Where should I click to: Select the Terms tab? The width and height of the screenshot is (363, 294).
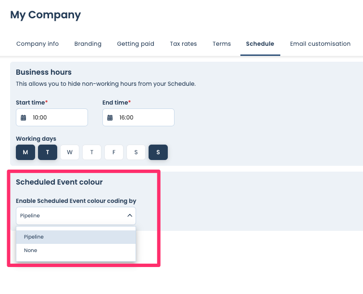tap(222, 44)
